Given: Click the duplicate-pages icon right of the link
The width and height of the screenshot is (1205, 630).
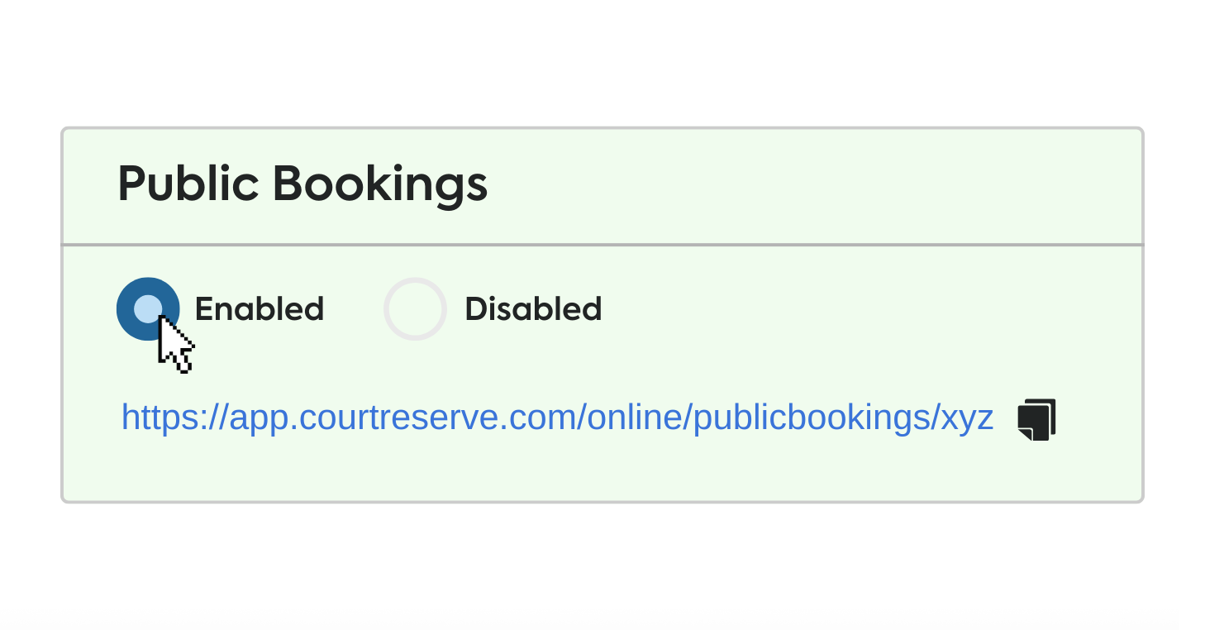Looking at the screenshot, I should (x=1036, y=419).
